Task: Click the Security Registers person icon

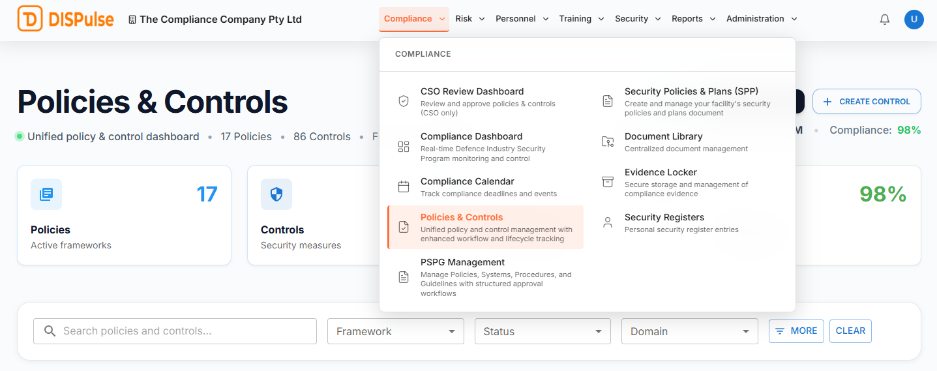Action: tap(608, 222)
